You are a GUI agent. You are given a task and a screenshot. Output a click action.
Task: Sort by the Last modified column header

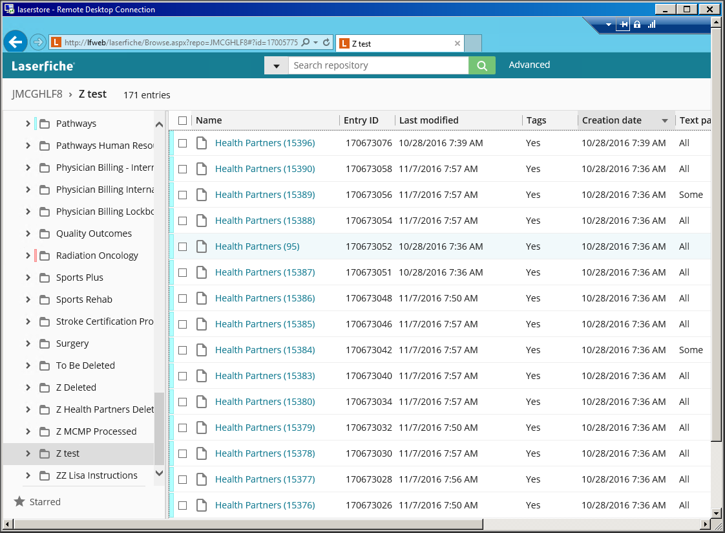pos(428,120)
